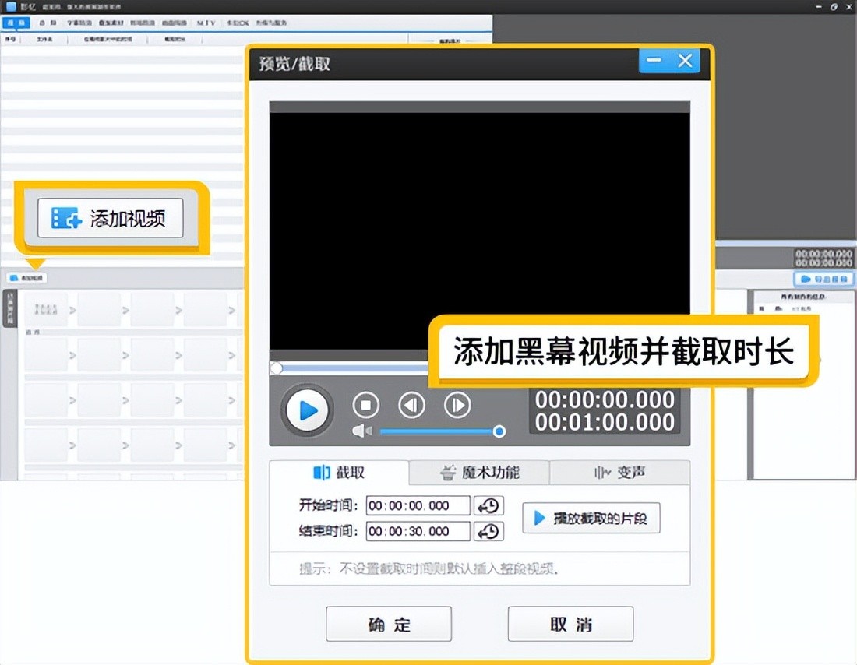The image size is (857, 665).
Task: Cancel the dialog with 取消
Action: coord(570,625)
